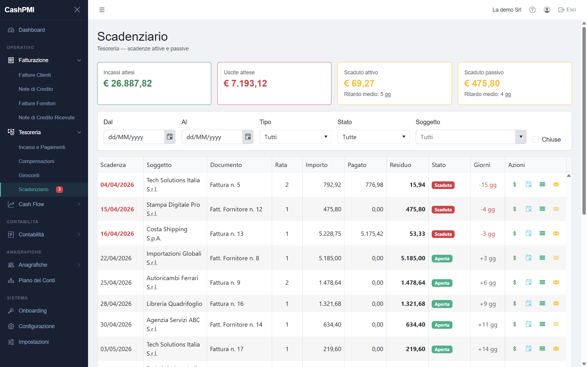Image resolution: width=587 pixels, height=367 pixels.
Task: Go to Dashboard in sidebar
Action: click(44, 30)
